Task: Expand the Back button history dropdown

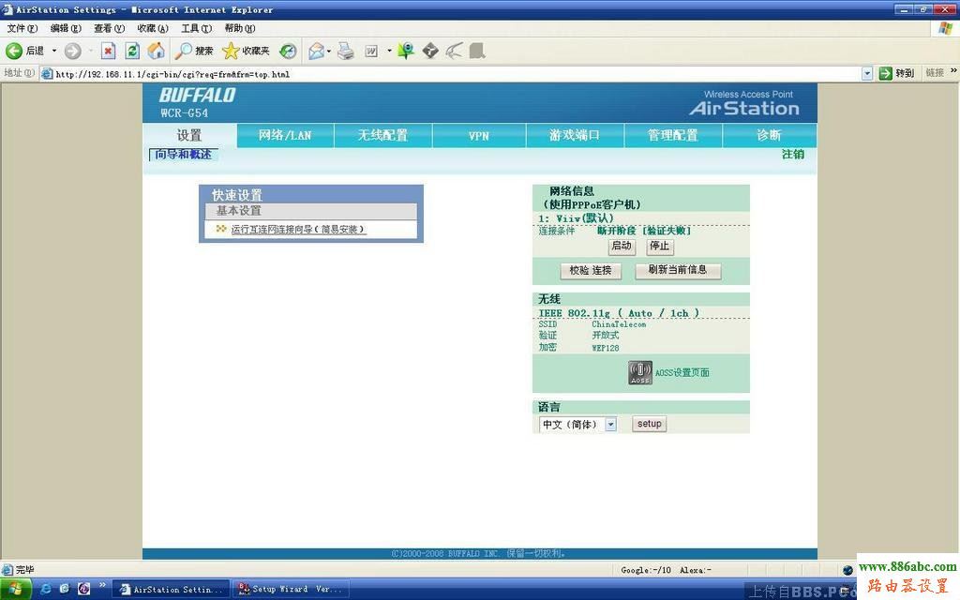Action: [x=53, y=51]
